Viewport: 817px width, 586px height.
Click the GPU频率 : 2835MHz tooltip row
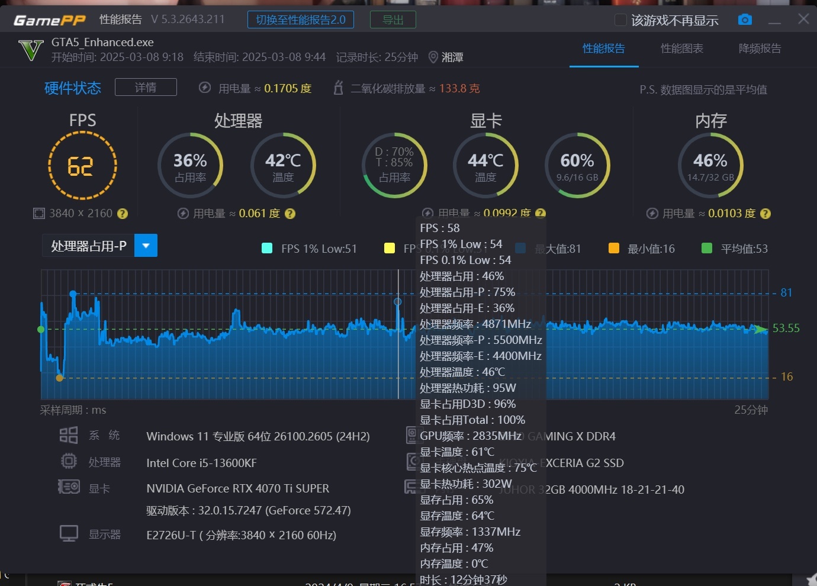(x=471, y=436)
